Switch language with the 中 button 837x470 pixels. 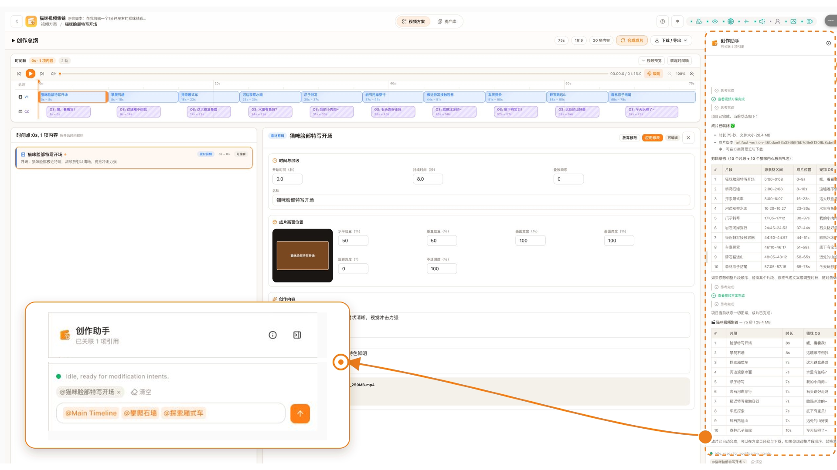click(677, 21)
